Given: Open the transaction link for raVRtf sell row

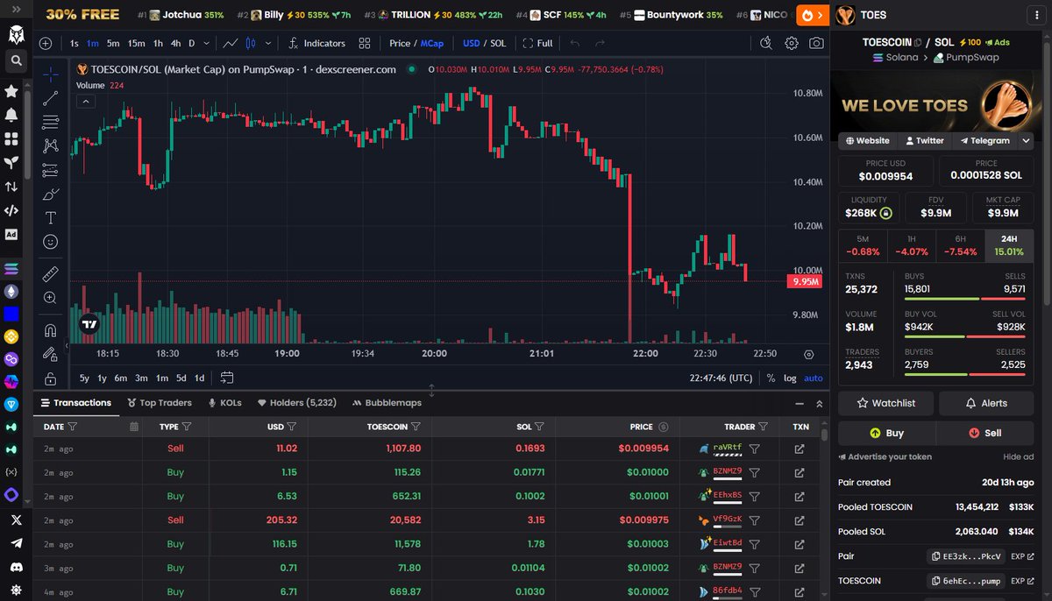Looking at the screenshot, I should [x=800, y=449].
